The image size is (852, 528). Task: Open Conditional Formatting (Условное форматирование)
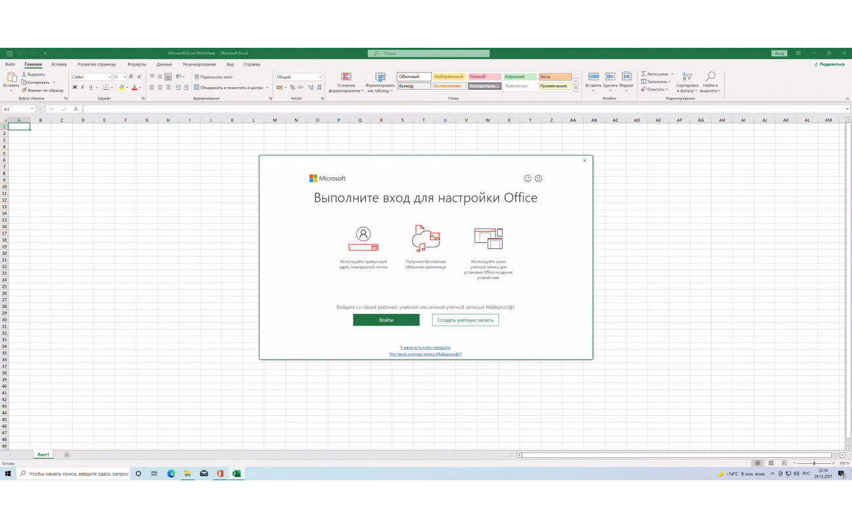tap(346, 83)
